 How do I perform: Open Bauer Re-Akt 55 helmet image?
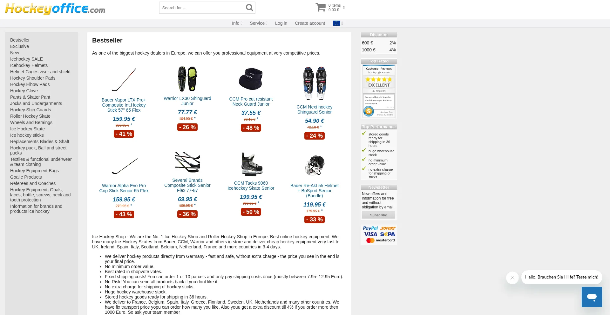pyautogui.click(x=315, y=166)
